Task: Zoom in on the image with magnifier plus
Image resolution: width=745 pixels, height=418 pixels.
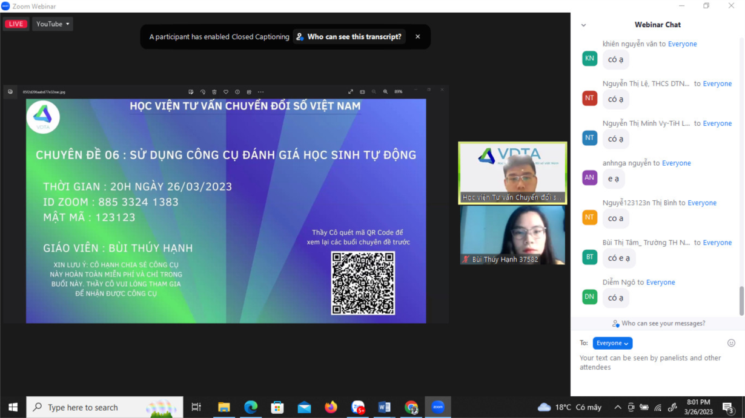Action: (x=385, y=92)
